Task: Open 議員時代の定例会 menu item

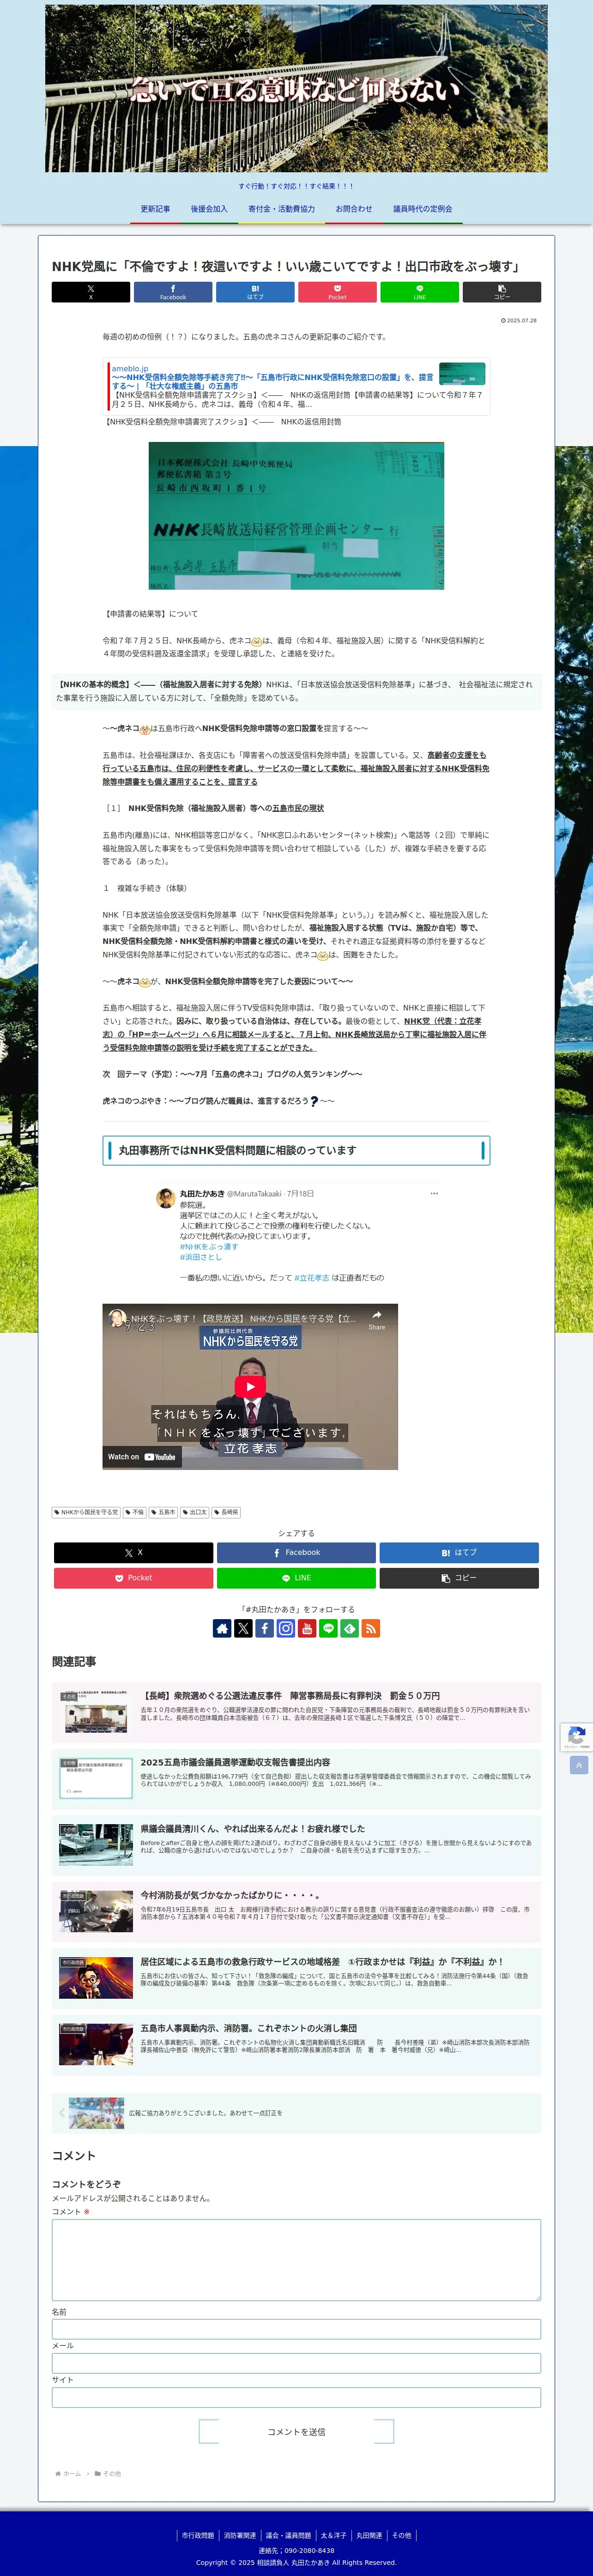Action: (422, 209)
